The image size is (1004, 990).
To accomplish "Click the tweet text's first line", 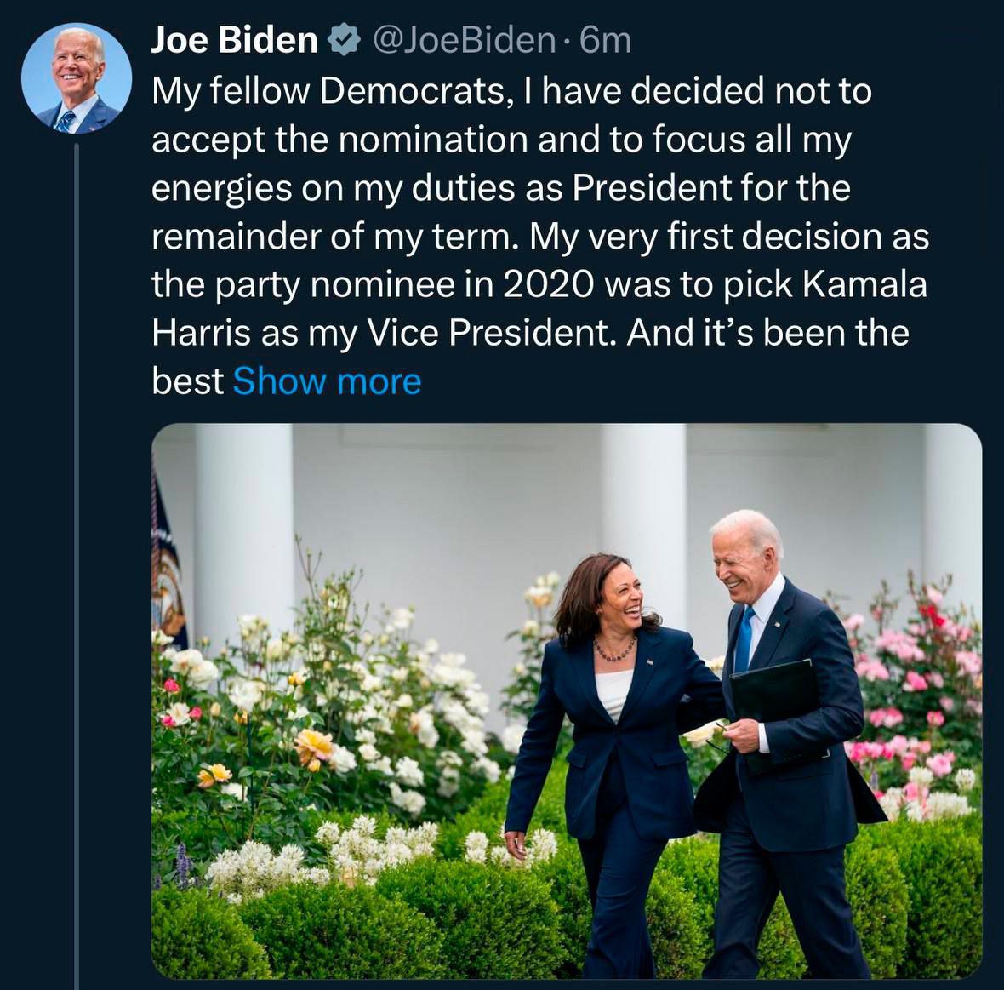I will pos(511,91).
